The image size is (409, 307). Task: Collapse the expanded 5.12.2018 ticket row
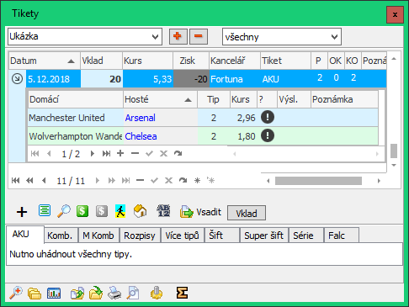point(17,79)
